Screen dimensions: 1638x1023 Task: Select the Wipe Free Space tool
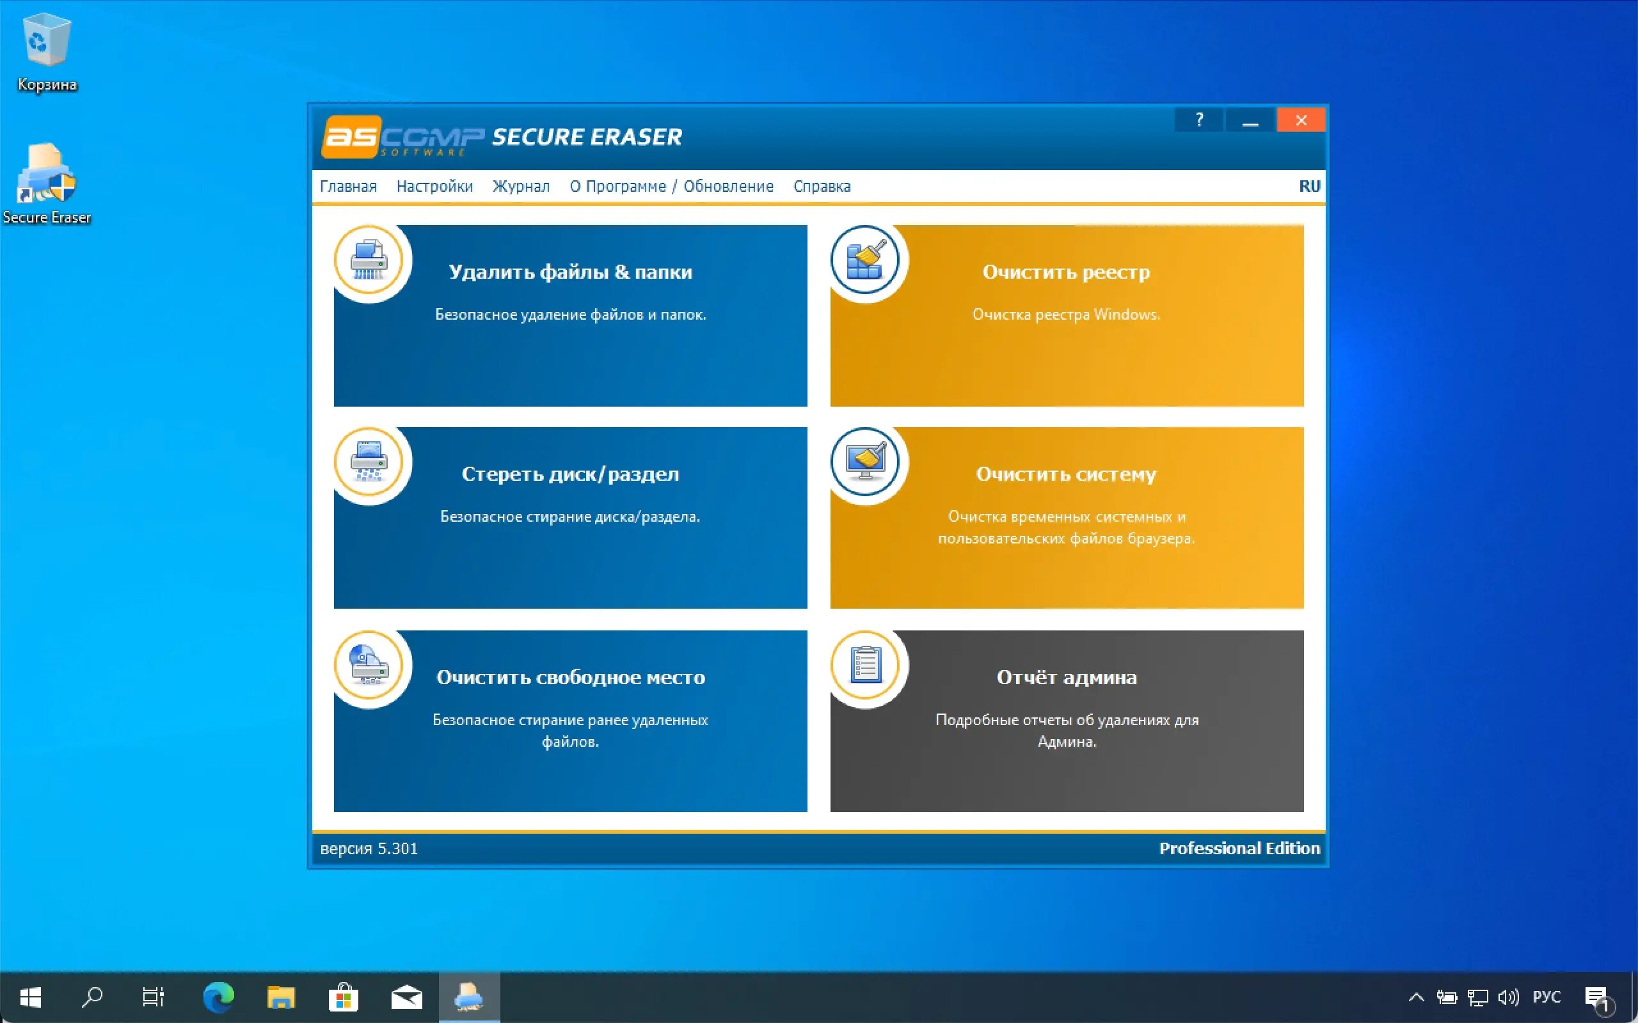tap(571, 717)
